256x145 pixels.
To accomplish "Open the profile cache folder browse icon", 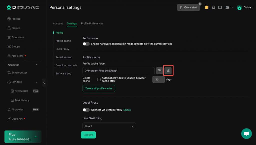I will (159, 71).
